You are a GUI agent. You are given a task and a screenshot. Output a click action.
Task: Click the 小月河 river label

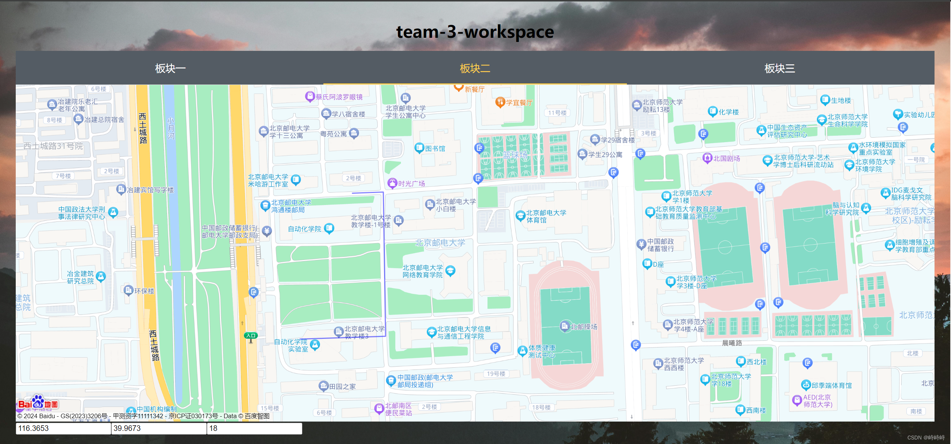[171, 128]
